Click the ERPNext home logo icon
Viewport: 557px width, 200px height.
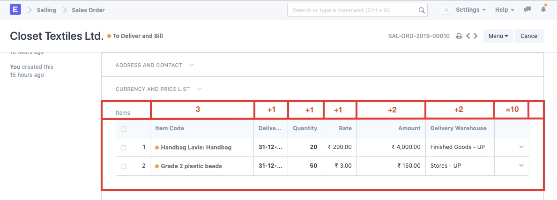[x=15, y=9]
